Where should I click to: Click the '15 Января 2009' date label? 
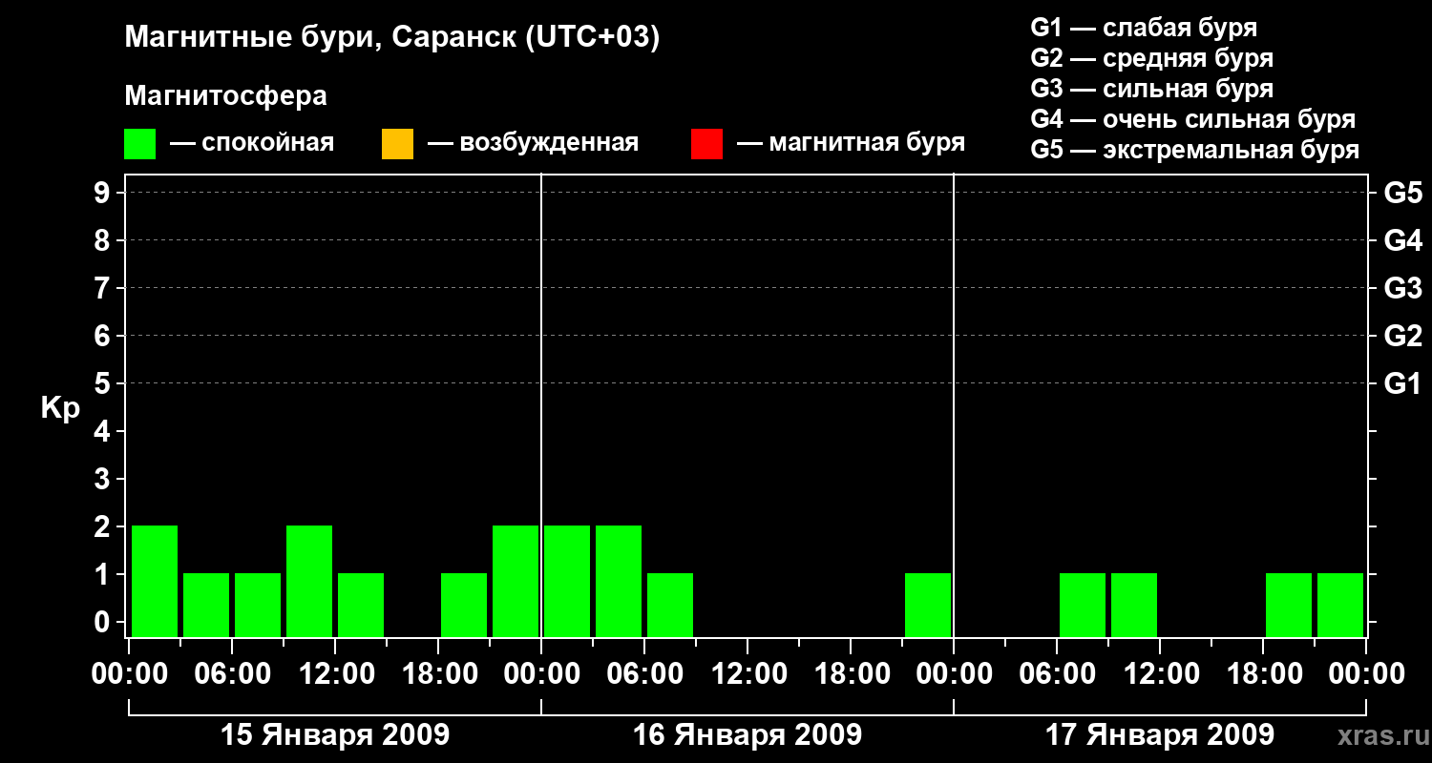tap(335, 735)
